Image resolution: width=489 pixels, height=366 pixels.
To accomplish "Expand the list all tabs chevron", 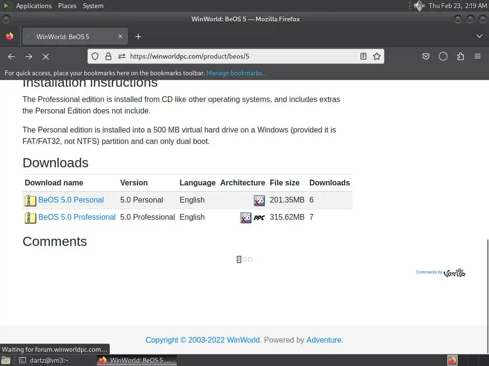I will (479, 36).
